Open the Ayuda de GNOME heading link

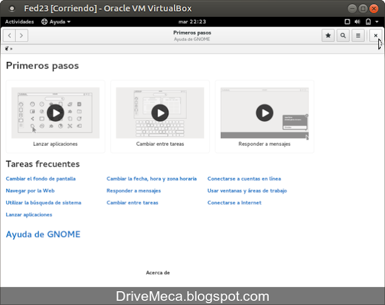(43, 234)
